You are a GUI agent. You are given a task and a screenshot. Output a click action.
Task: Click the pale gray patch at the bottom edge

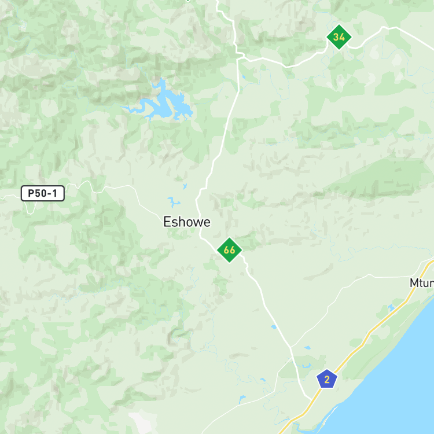pos(141,422)
